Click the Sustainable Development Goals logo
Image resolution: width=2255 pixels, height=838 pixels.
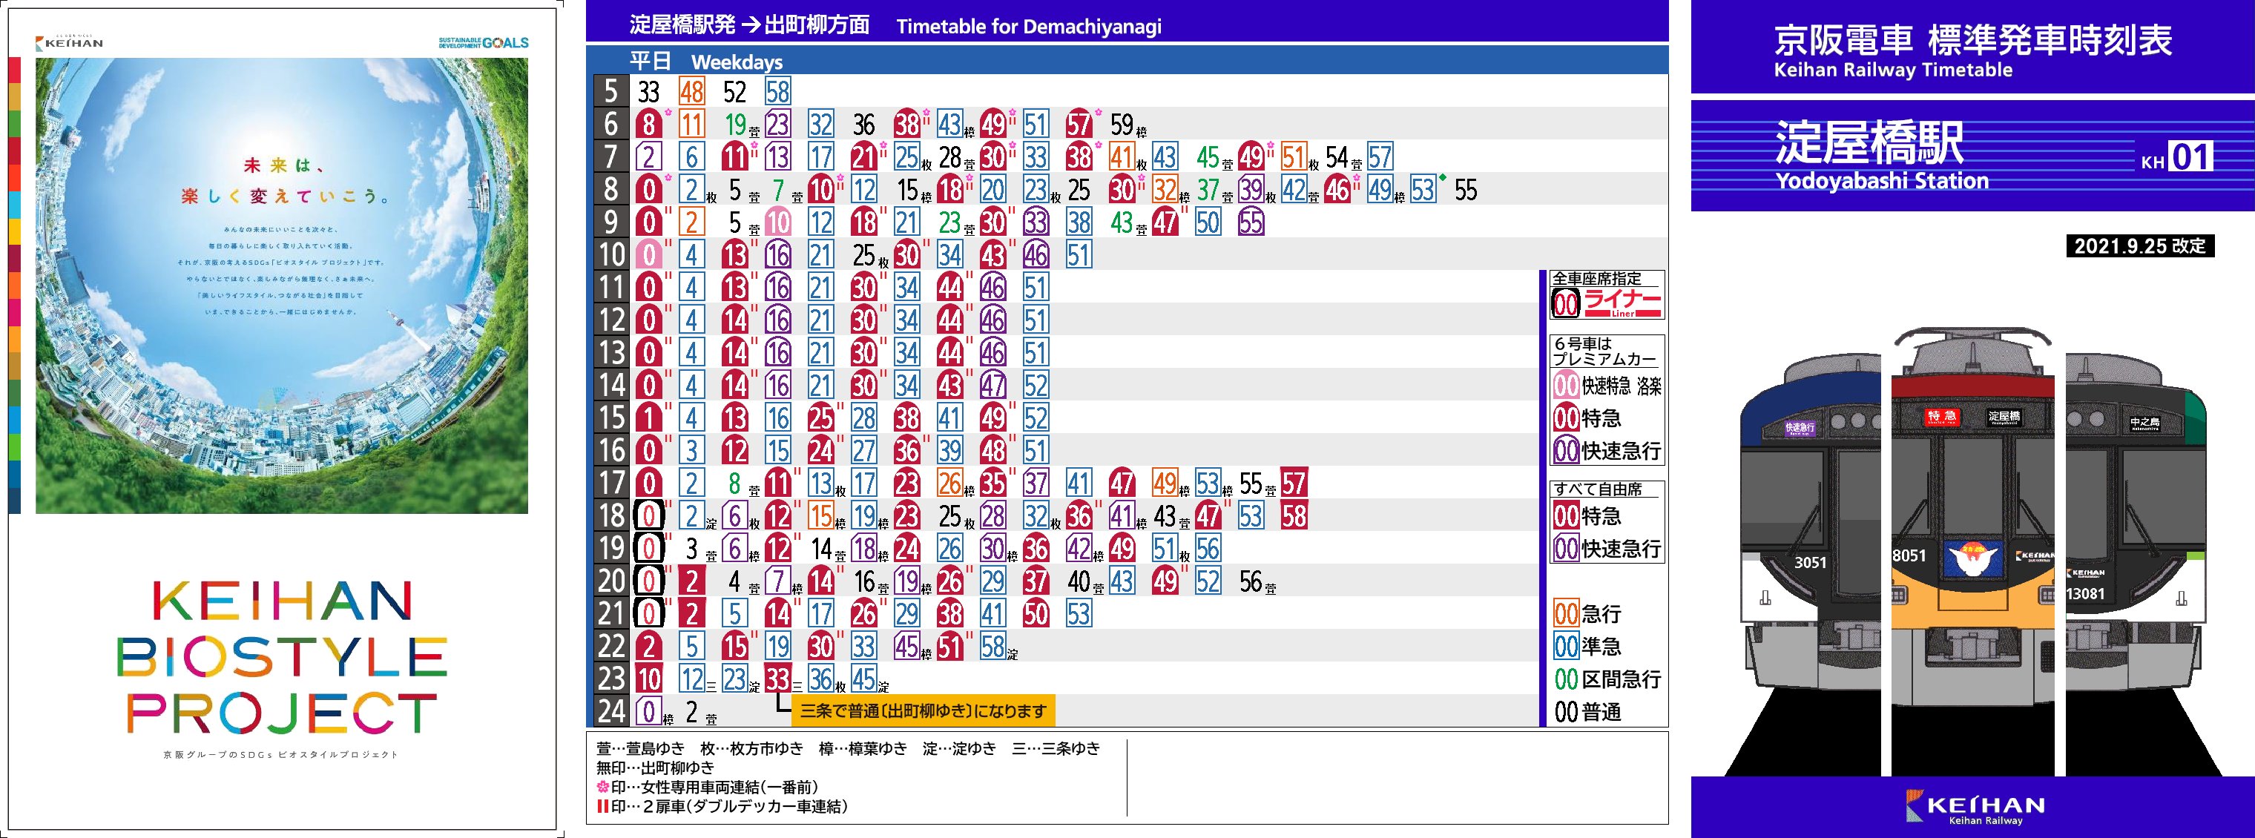[484, 42]
